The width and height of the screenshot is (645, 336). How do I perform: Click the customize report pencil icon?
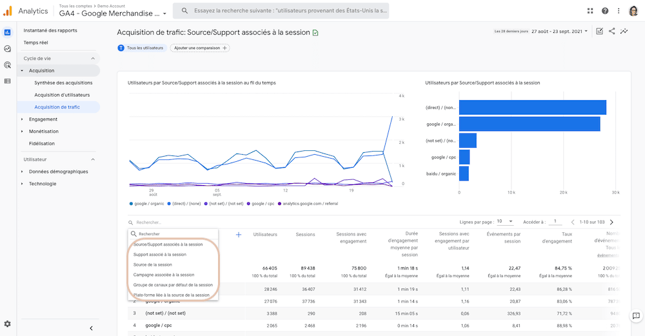[599, 31]
